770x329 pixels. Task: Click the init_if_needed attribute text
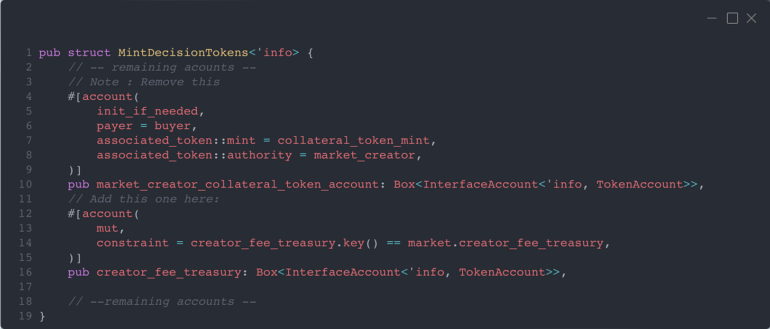tap(147, 111)
